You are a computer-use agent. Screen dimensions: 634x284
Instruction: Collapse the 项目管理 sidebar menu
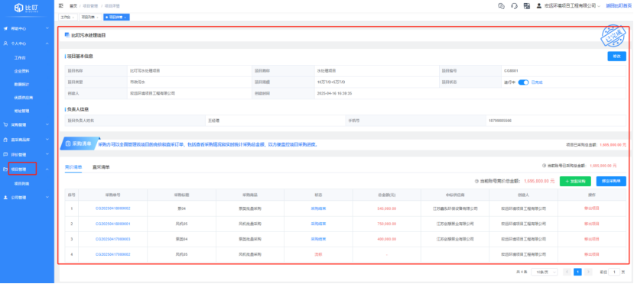47,169
